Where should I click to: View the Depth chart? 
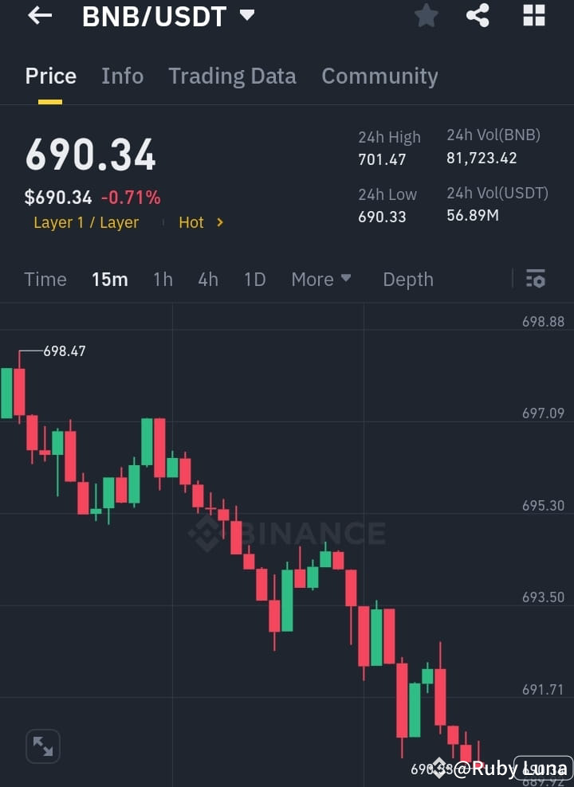click(407, 279)
